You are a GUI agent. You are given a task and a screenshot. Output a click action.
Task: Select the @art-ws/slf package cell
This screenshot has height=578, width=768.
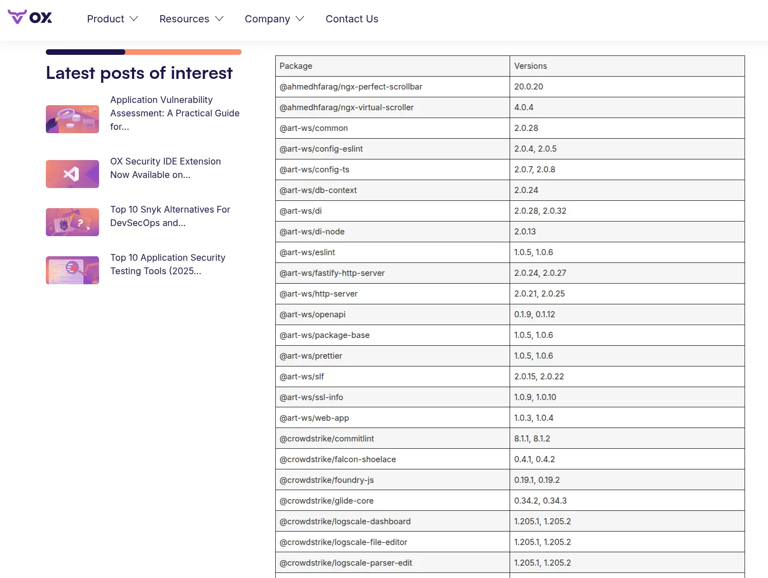click(393, 377)
